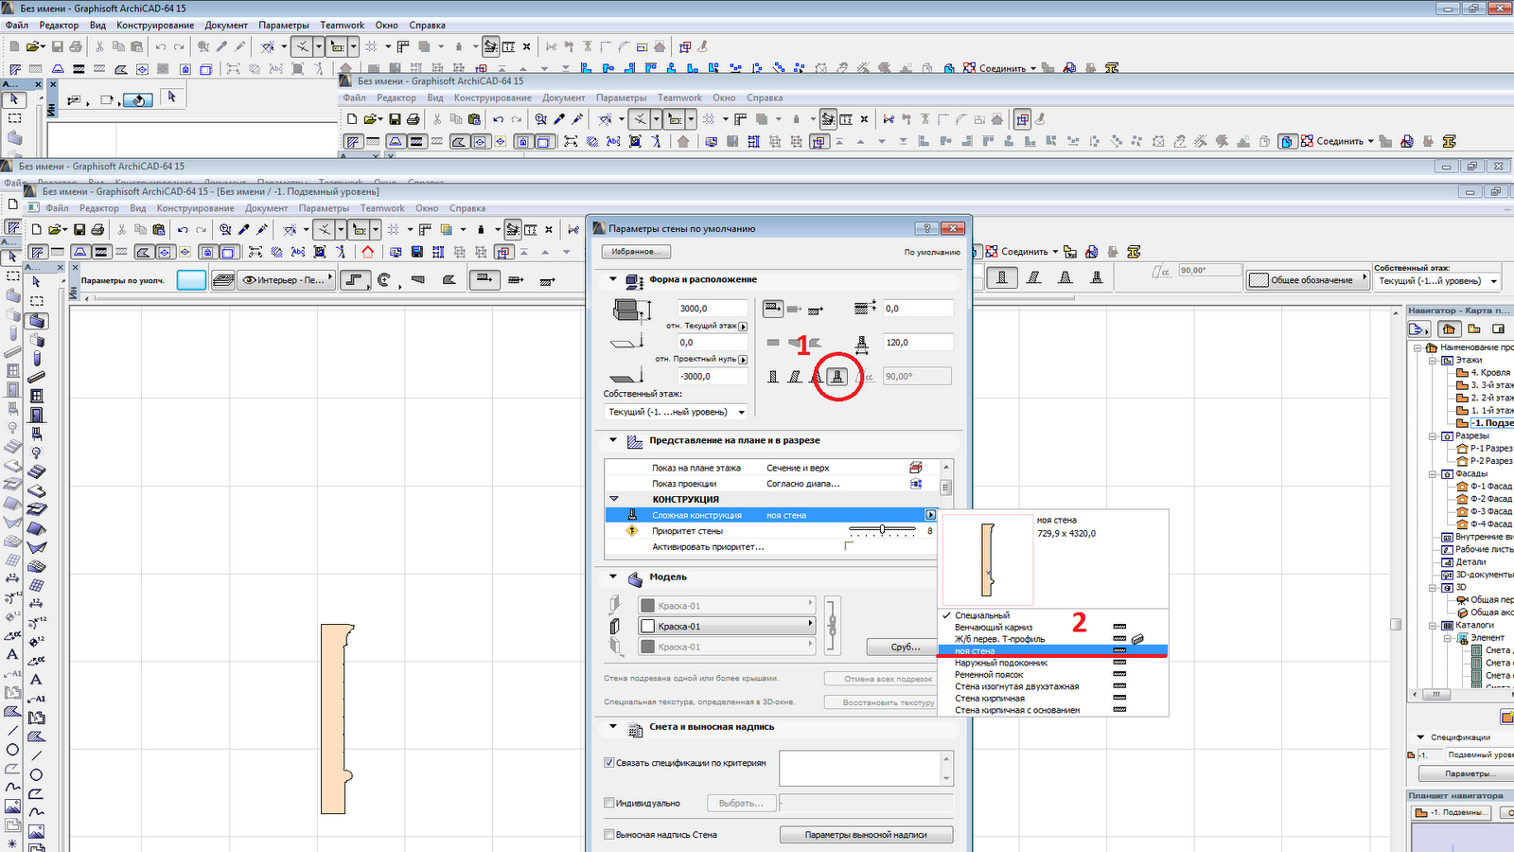This screenshot has height=852, width=1514.
Task: Tick the 'Выносная надпись Стена' checkbox
Action: pyautogui.click(x=609, y=835)
